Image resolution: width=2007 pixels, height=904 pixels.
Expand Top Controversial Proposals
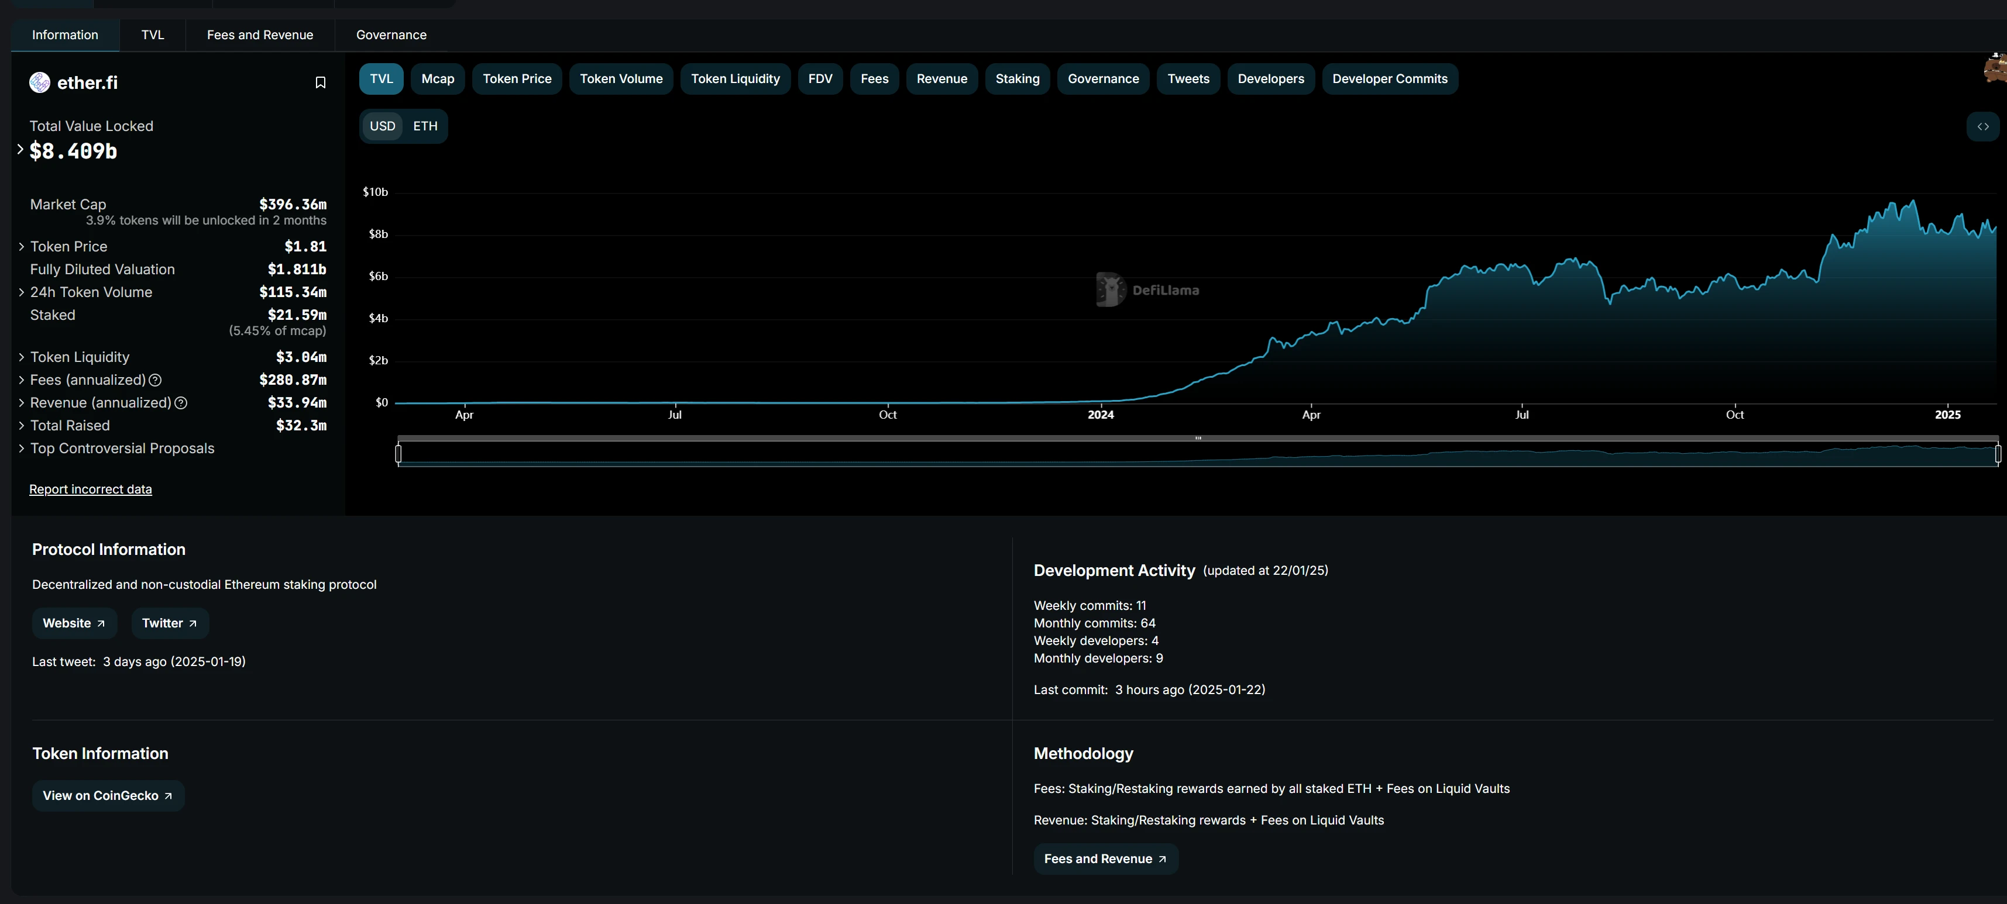coord(22,448)
